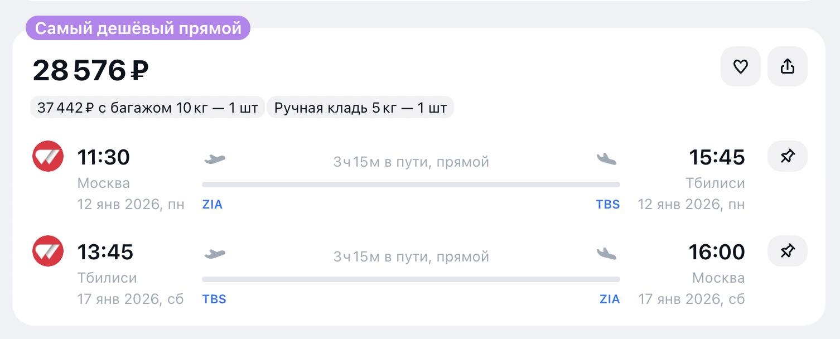Open ZIA arrival airport on return flight
840x339 pixels.
(610, 299)
